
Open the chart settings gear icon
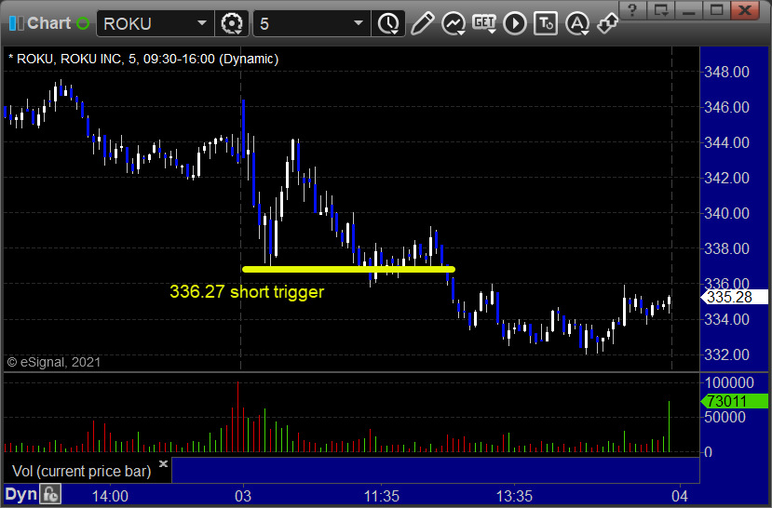coord(232,23)
